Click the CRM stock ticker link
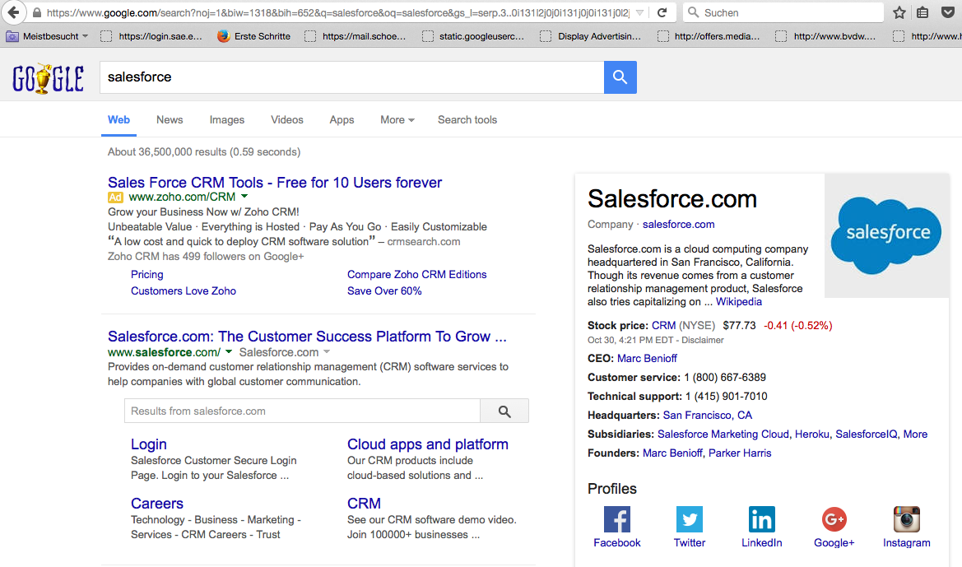The height and width of the screenshot is (567, 962). (663, 325)
